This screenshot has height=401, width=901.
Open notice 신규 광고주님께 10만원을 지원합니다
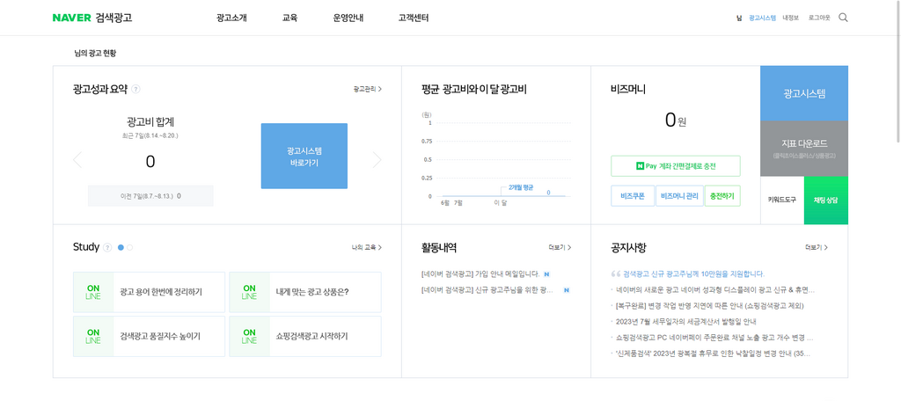tap(694, 274)
